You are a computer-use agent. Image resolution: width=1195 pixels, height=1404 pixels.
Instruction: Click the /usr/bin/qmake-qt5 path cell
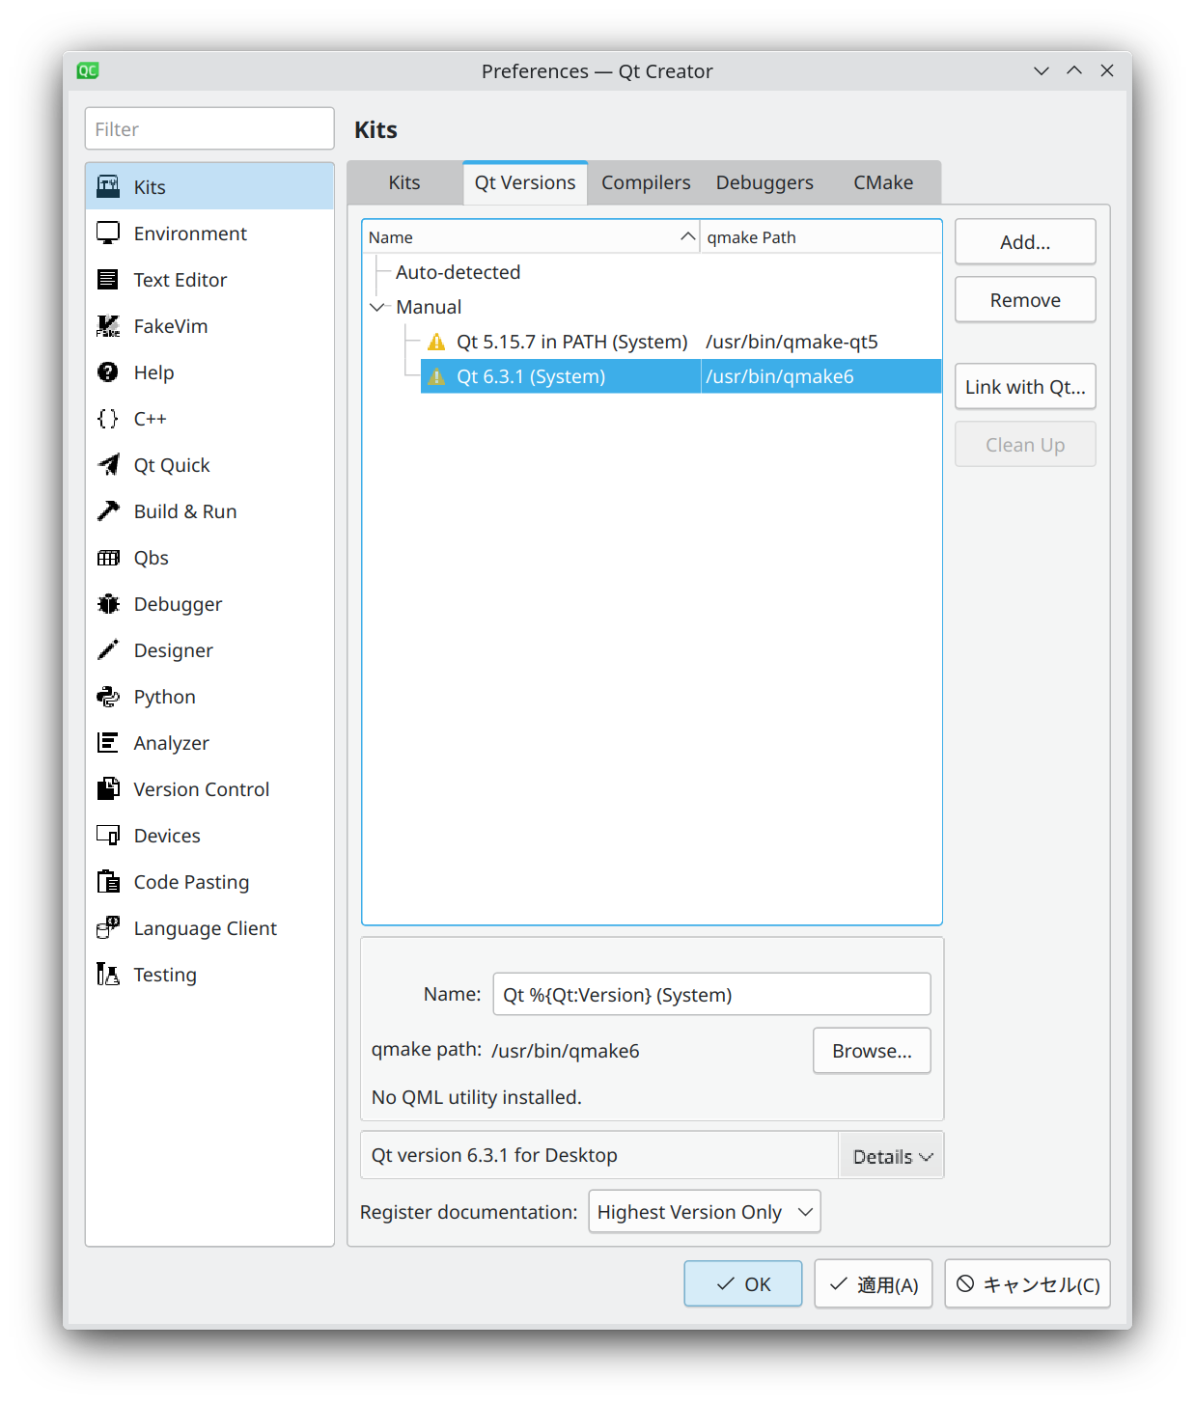click(x=792, y=342)
